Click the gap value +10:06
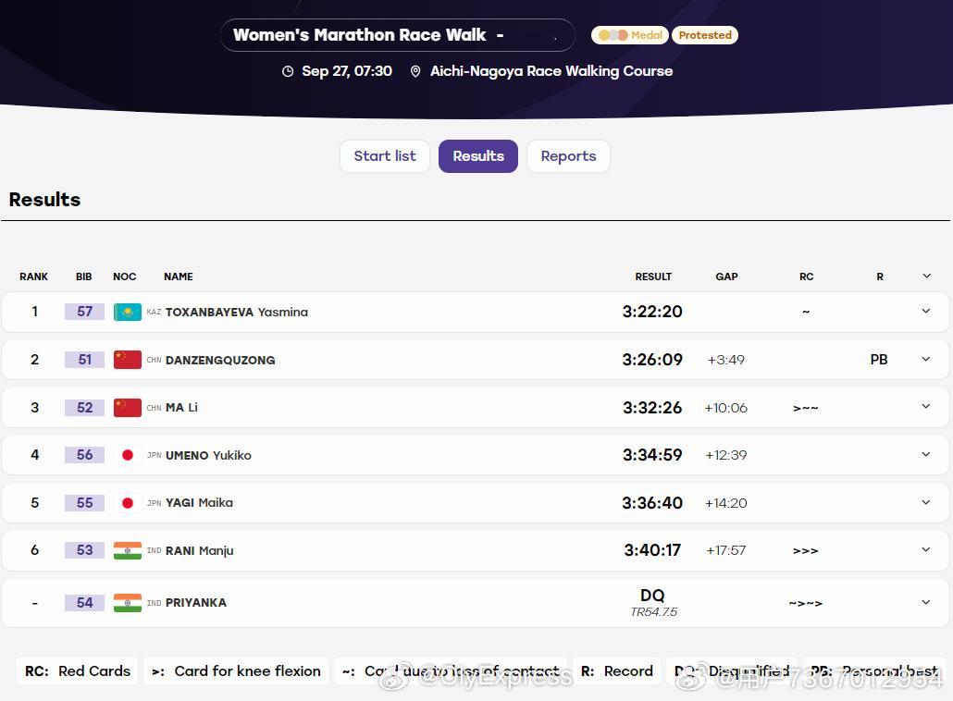Image resolution: width=953 pixels, height=701 pixels. click(x=725, y=408)
